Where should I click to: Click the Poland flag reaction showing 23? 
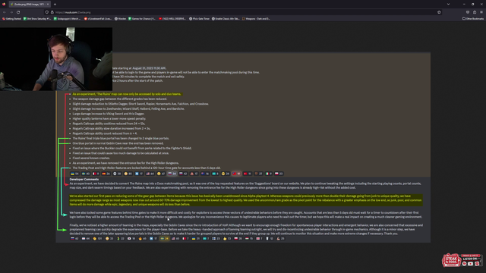279,174
